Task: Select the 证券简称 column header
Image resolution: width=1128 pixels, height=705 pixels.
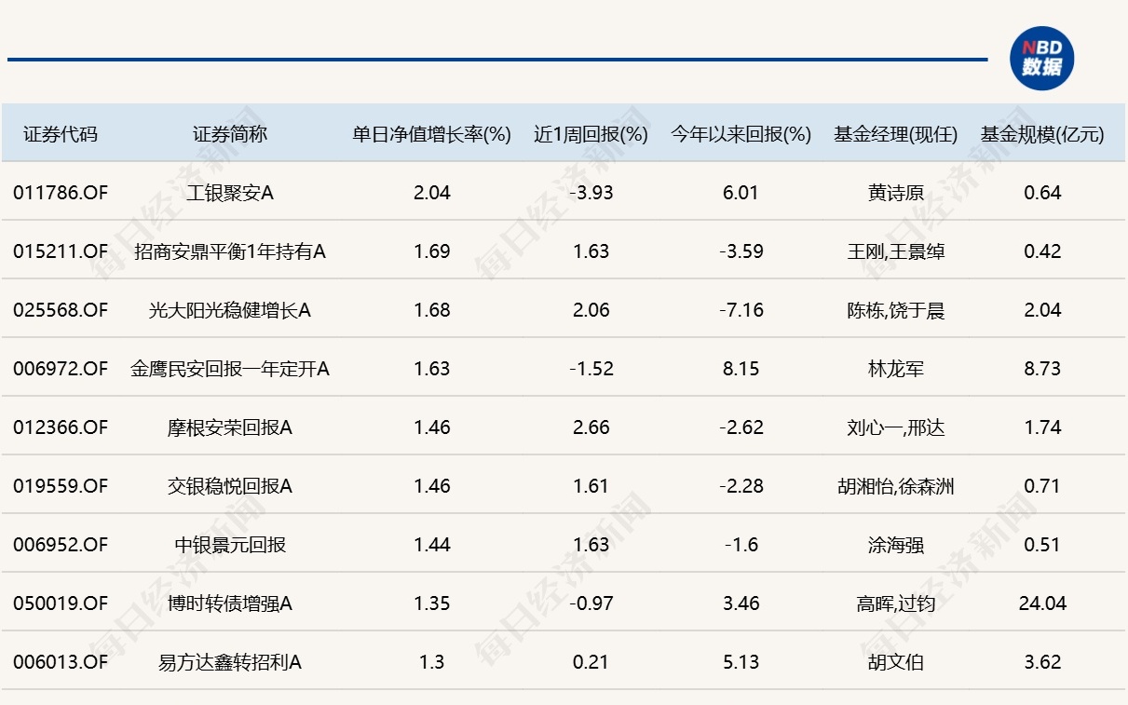Action: (x=230, y=134)
